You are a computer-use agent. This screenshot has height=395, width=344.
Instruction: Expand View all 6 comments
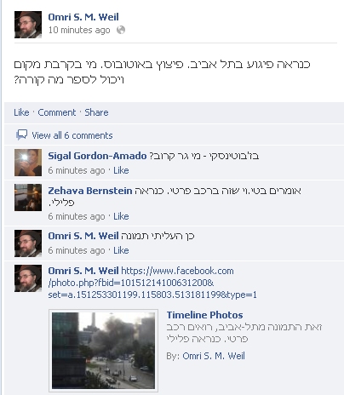(72, 135)
